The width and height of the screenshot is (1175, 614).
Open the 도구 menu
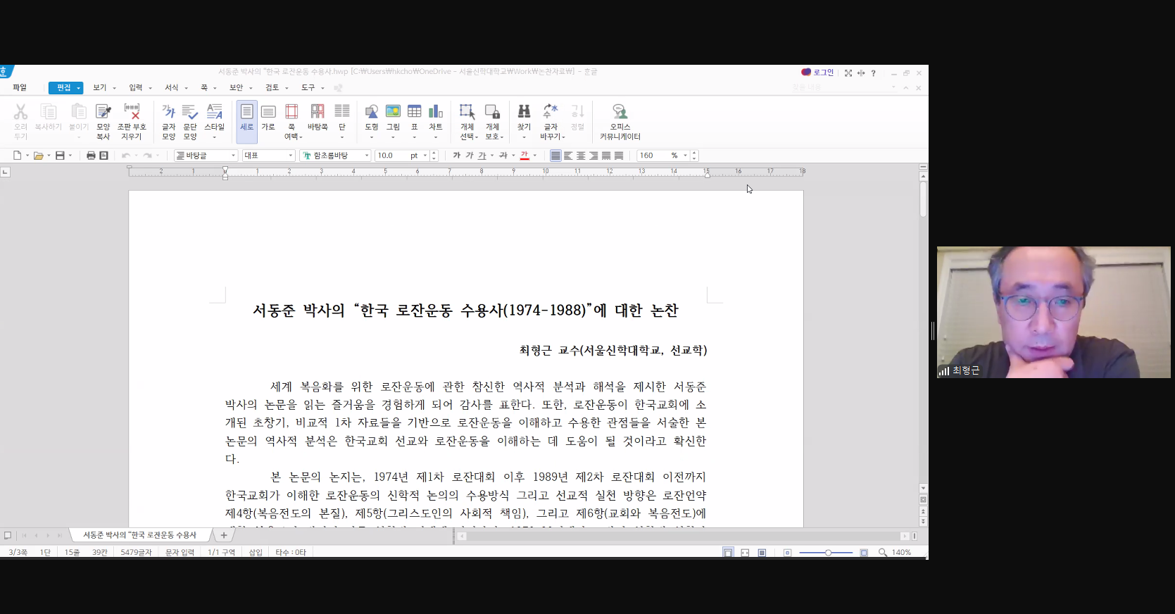coord(308,88)
